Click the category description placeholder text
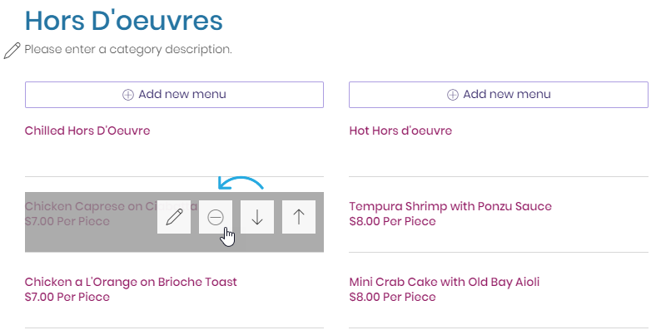661x335 pixels. coord(128,49)
